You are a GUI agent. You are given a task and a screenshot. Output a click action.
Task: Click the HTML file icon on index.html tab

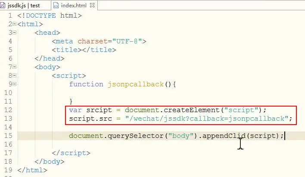click(56, 6)
